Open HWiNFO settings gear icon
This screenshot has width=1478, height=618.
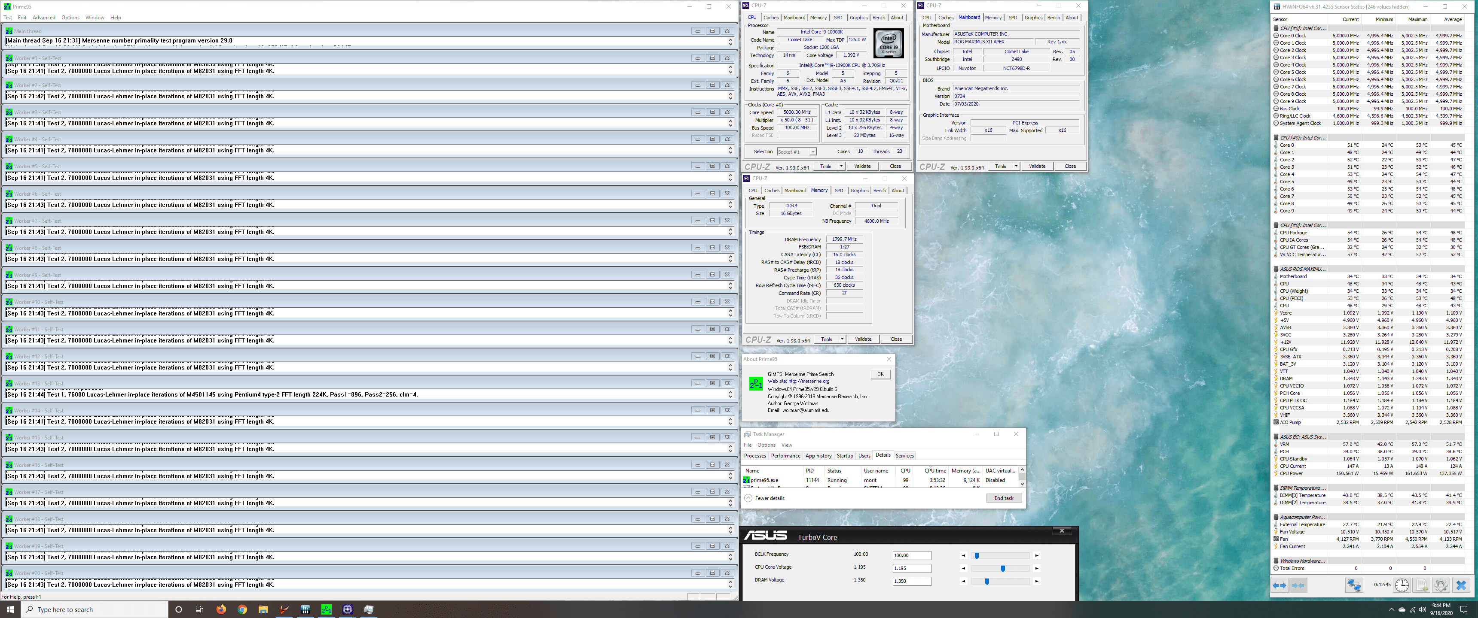click(x=1440, y=585)
